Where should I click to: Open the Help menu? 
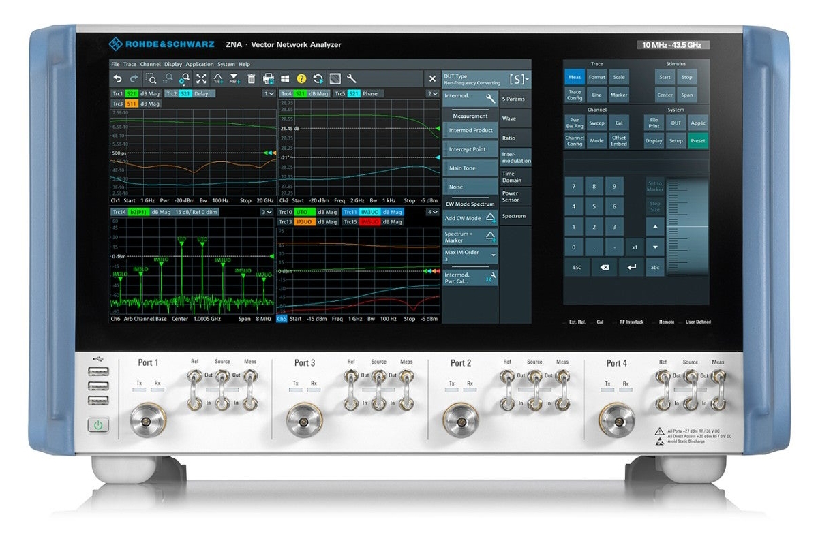(x=244, y=64)
